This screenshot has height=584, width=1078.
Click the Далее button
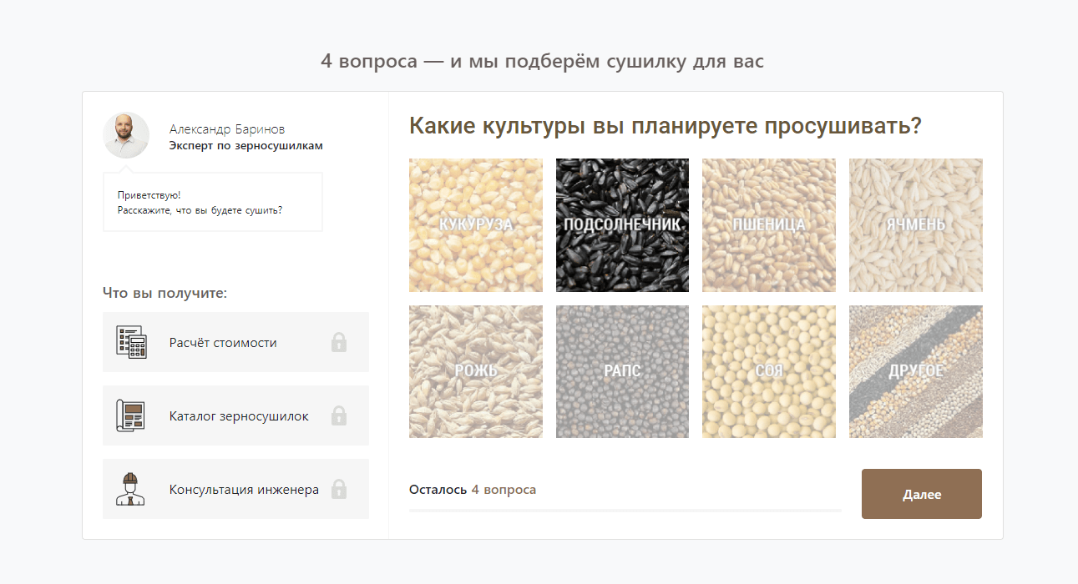coord(922,494)
